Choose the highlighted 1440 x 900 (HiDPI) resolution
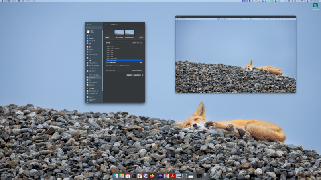The height and width of the screenshot is (180, 321). pyautogui.click(x=124, y=60)
